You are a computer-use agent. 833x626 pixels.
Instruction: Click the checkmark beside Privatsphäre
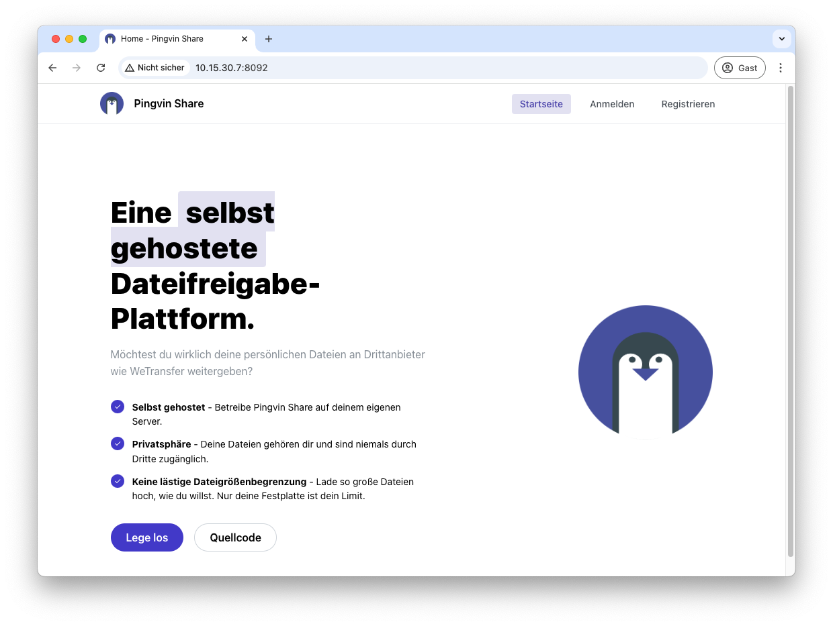pyautogui.click(x=118, y=444)
